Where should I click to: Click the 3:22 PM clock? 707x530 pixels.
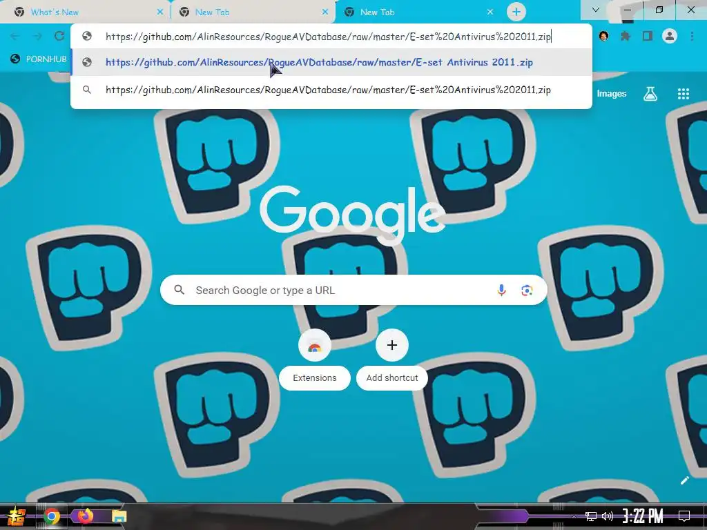pos(643,516)
